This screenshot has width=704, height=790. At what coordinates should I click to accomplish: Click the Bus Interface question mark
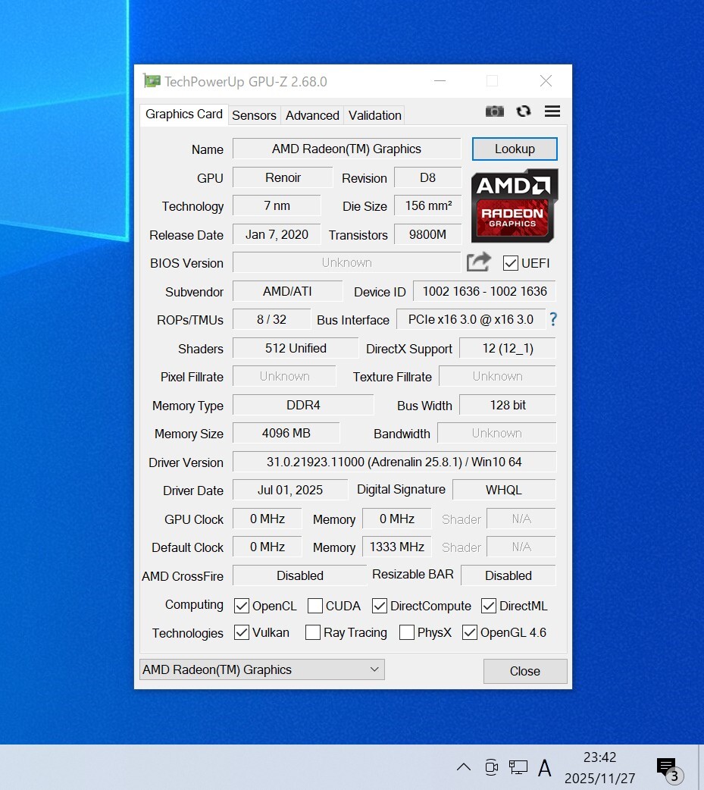(553, 319)
